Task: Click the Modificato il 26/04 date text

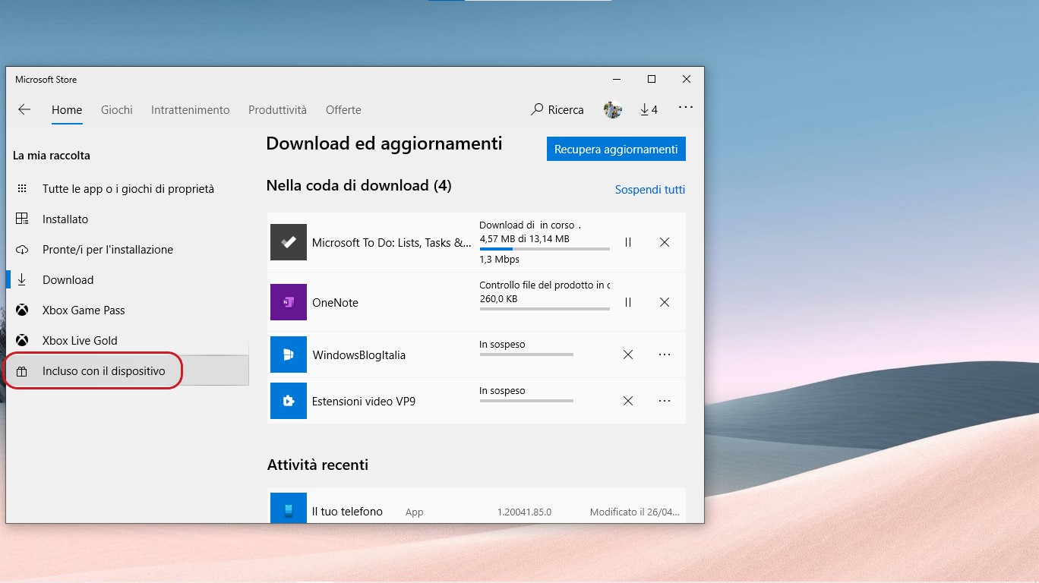Action: (634, 512)
